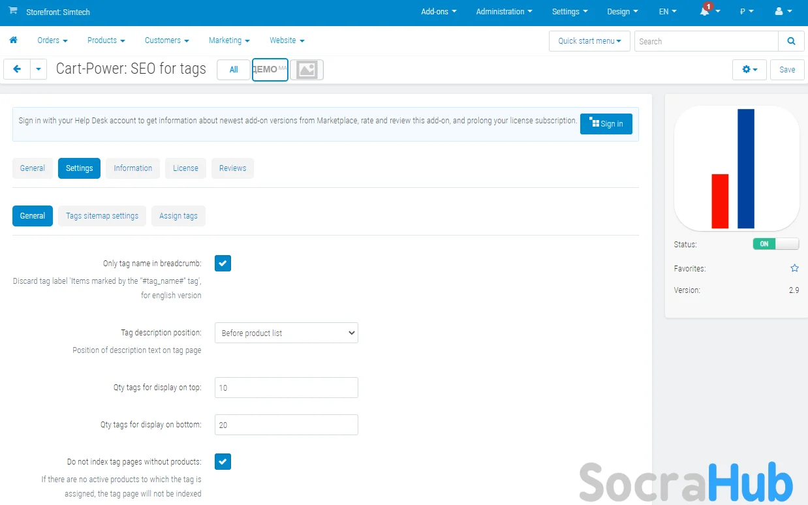The height and width of the screenshot is (505, 808).
Task: Uncheck Only tag name in breadcrumb
Action: click(x=223, y=263)
